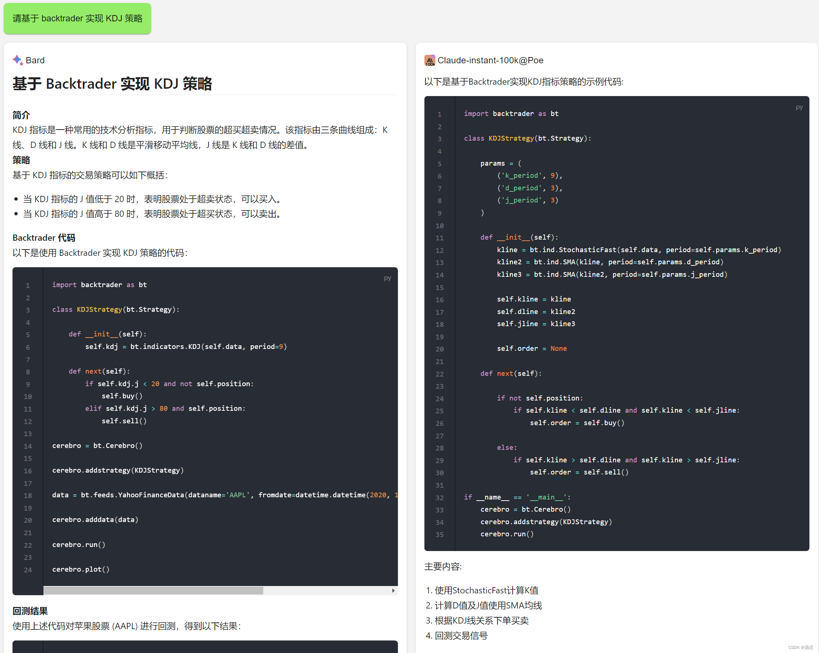This screenshot has height=653, width=819.
Task: Click the right scroll arrow of Bard code block
Action: (x=393, y=590)
